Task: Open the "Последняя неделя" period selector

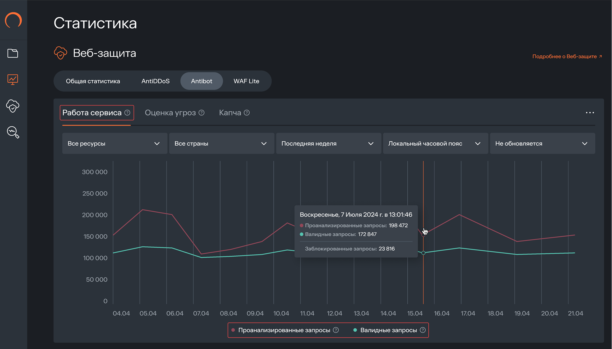Action: (328, 143)
